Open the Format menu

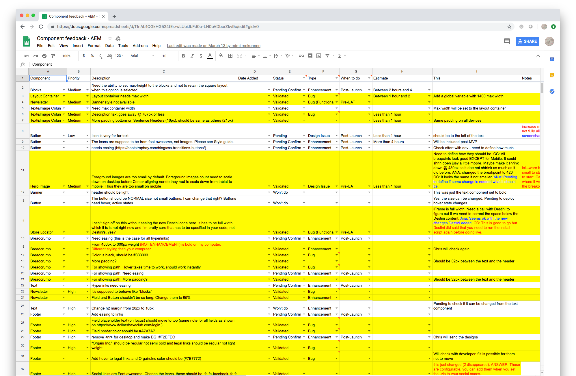94,46
